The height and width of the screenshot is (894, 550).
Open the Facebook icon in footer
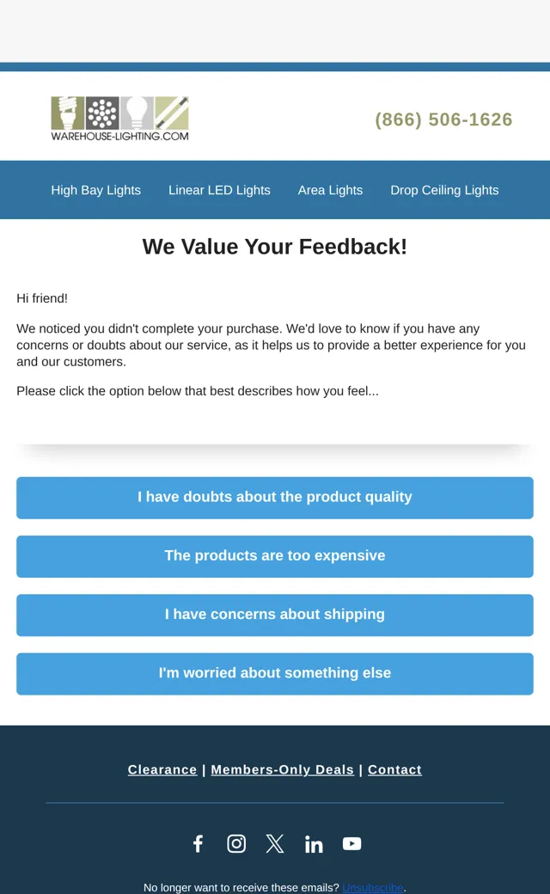tap(198, 843)
